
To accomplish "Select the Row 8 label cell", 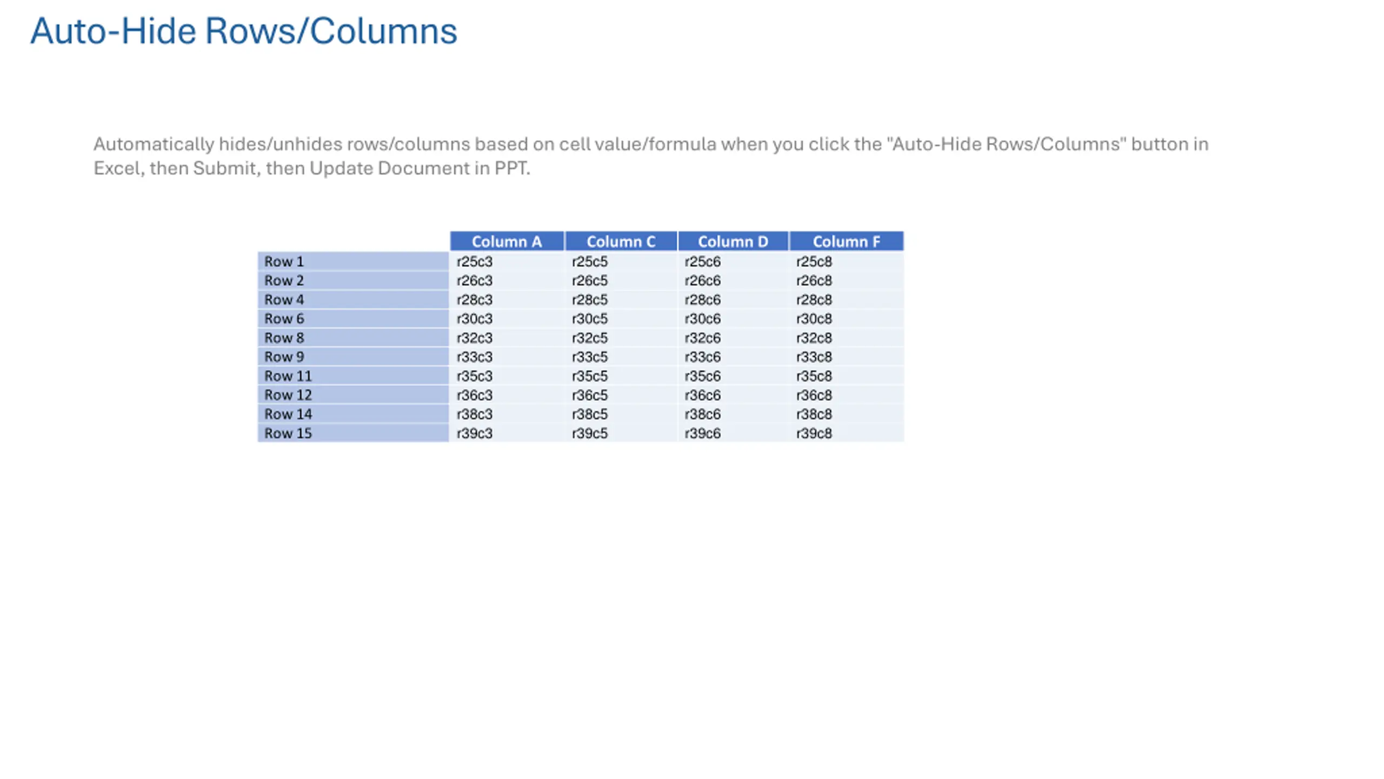I will (x=353, y=338).
